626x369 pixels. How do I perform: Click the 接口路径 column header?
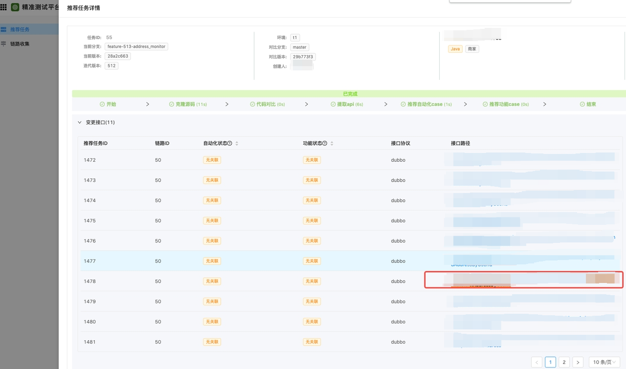click(x=460, y=143)
